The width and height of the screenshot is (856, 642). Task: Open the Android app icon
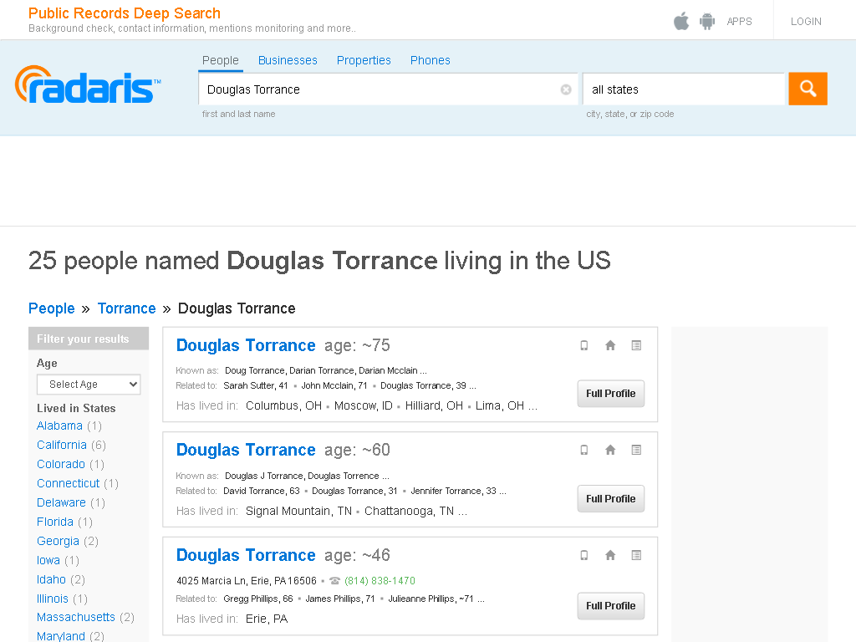707,21
